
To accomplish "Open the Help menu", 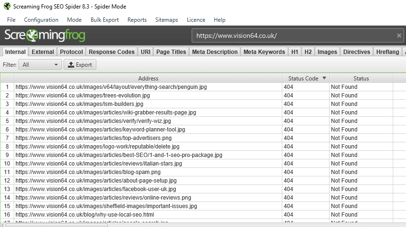I will pos(220,20).
